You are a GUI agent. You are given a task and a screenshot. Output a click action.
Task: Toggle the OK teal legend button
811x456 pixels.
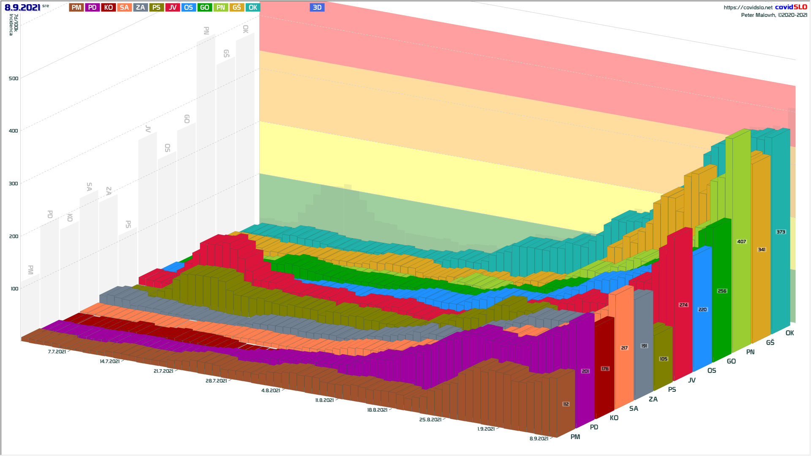[253, 7]
